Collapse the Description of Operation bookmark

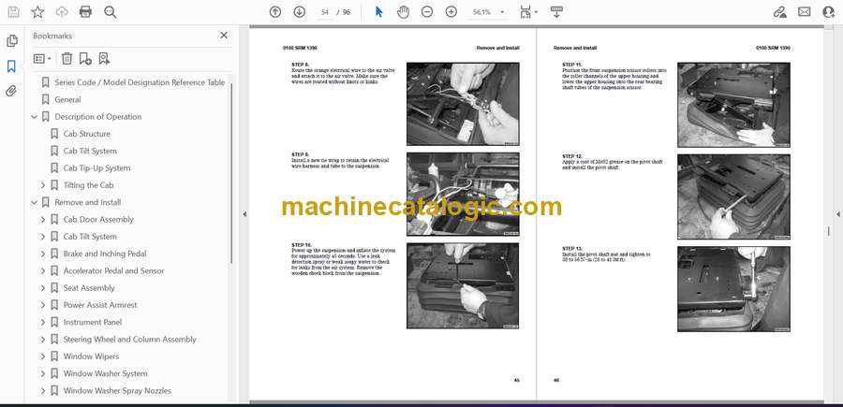(x=35, y=117)
